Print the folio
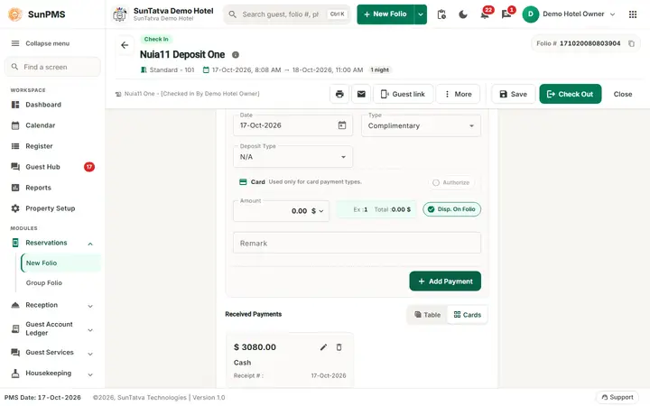This screenshot has height=406, width=650. [339, 94]
